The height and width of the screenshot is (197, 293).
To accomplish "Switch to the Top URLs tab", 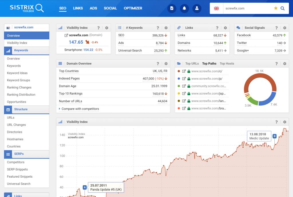I will (192, 64).
